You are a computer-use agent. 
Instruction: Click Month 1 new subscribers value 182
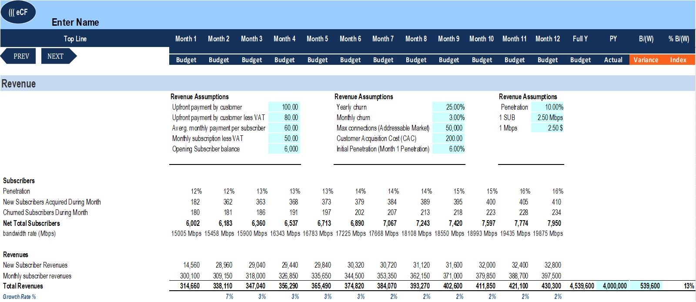tap(195, 202)
